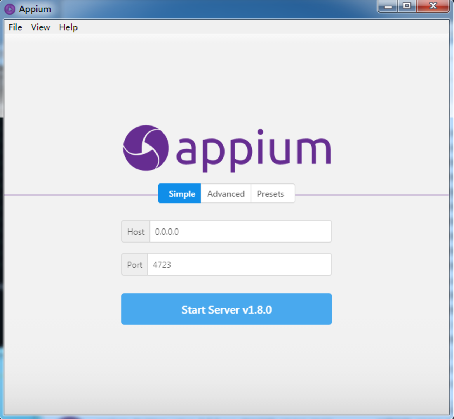Click the Host input field

[240, 231]
